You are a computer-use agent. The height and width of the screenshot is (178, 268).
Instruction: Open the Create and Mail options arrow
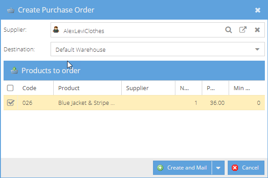tap(218, 168)
